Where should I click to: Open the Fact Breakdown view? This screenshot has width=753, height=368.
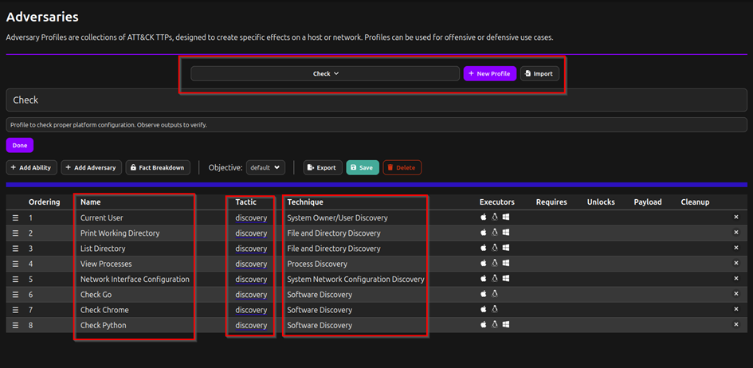(x=159, y=167)
